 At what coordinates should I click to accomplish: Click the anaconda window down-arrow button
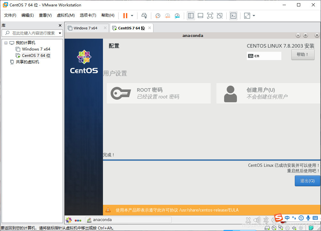point(298,35)
